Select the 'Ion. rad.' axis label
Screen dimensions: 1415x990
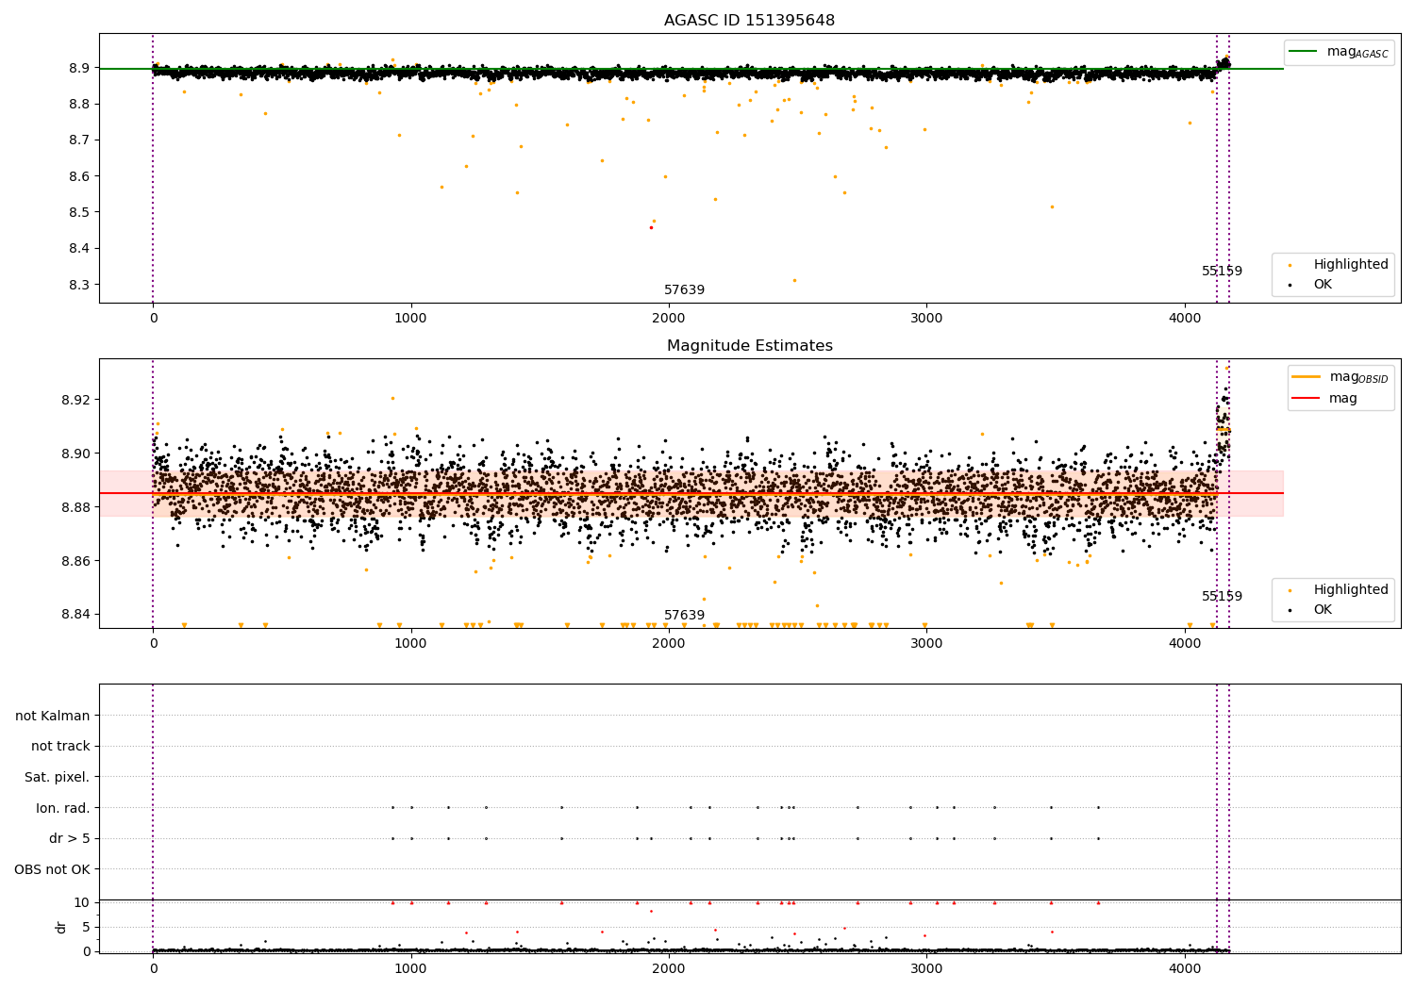[62, 808]
